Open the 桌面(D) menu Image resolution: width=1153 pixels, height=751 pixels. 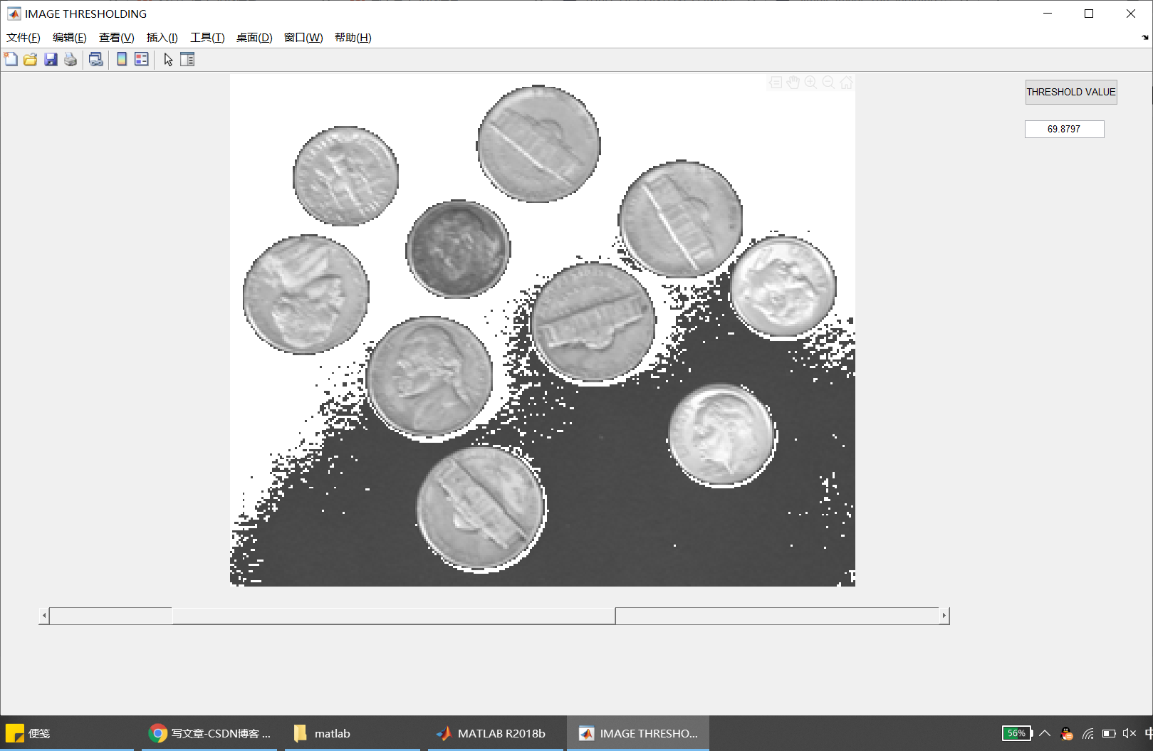(x=254, y=38)
